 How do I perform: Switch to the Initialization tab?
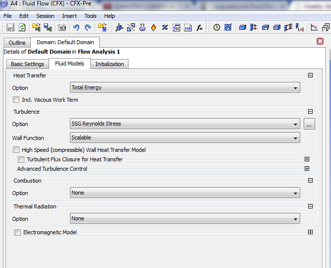point(109,64)
